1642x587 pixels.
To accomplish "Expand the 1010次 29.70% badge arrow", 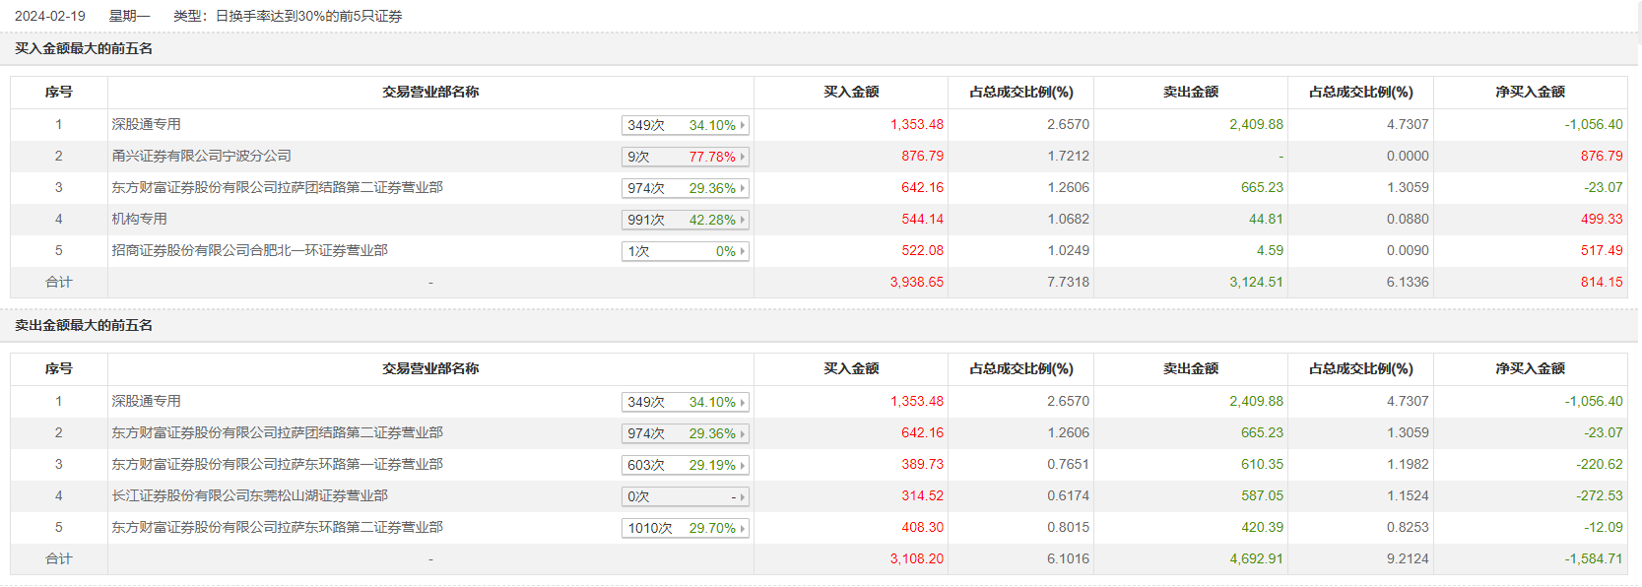I will coord(743,528).
